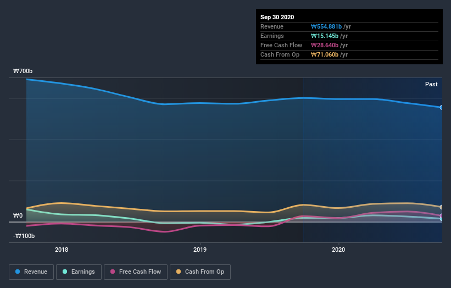Click the ₩554.881b revenue value

(326, 26)
